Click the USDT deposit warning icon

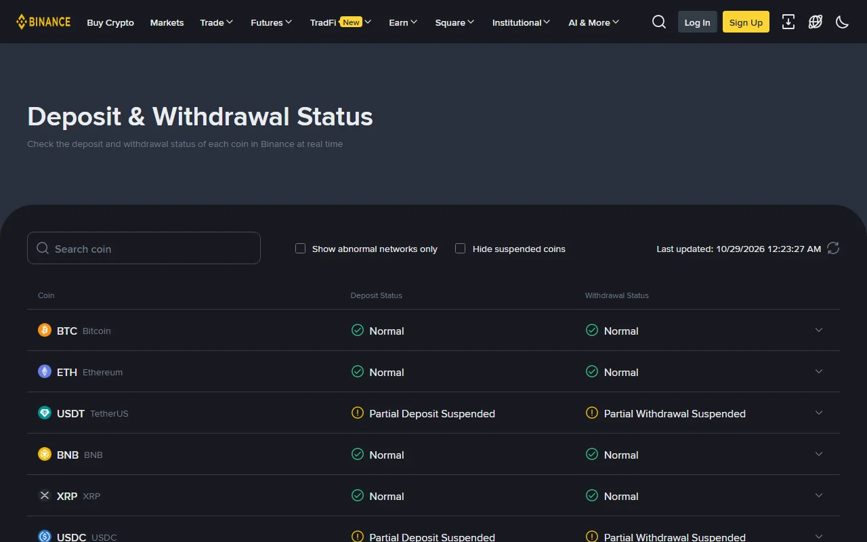[x=358, y=413]
